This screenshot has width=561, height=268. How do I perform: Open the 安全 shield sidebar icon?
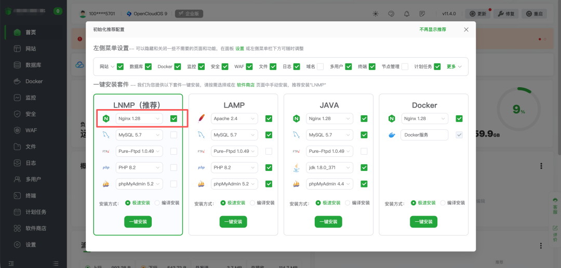[17, 114]
